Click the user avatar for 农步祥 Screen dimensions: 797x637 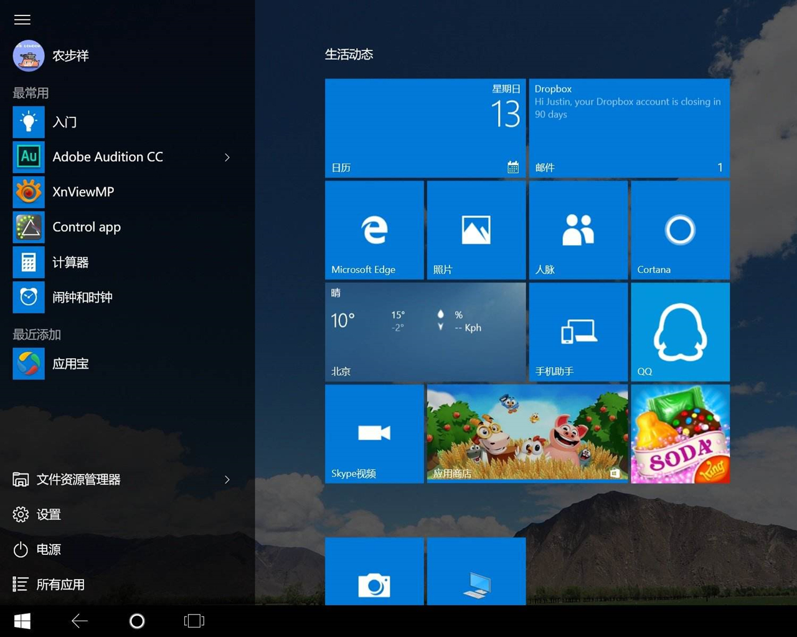coord(29,56)
